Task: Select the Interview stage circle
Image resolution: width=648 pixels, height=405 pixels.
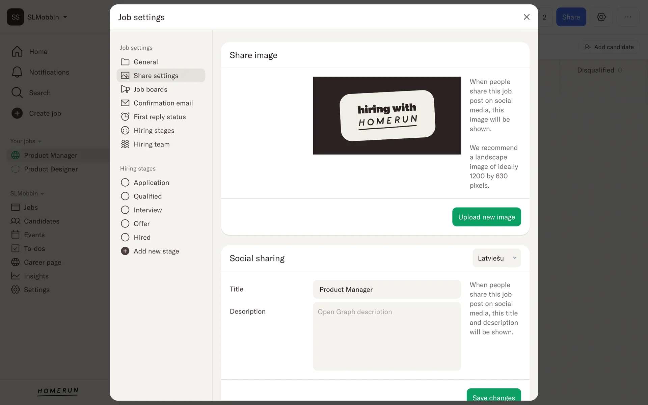Action: point(125,210)
